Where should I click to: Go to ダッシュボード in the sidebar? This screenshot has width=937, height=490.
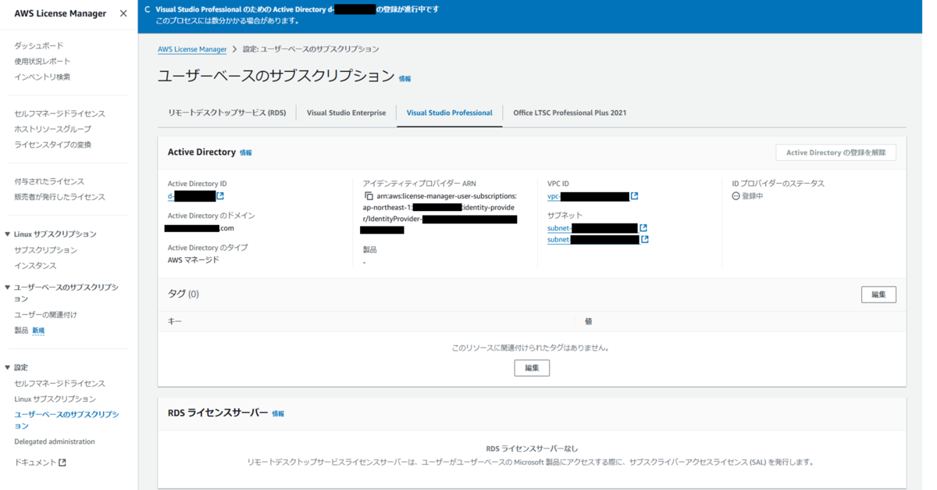pyautogui.click(x=39, y=45)
